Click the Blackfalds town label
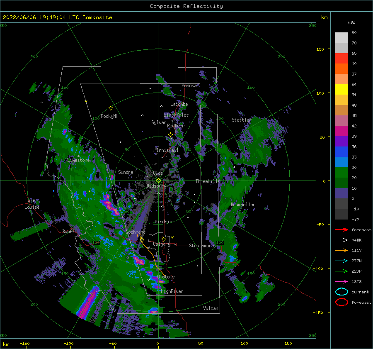 tap(176, 115)
